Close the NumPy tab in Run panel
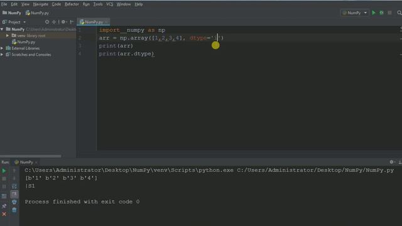The height and width of the screenshot is (226, 402). 36,163
